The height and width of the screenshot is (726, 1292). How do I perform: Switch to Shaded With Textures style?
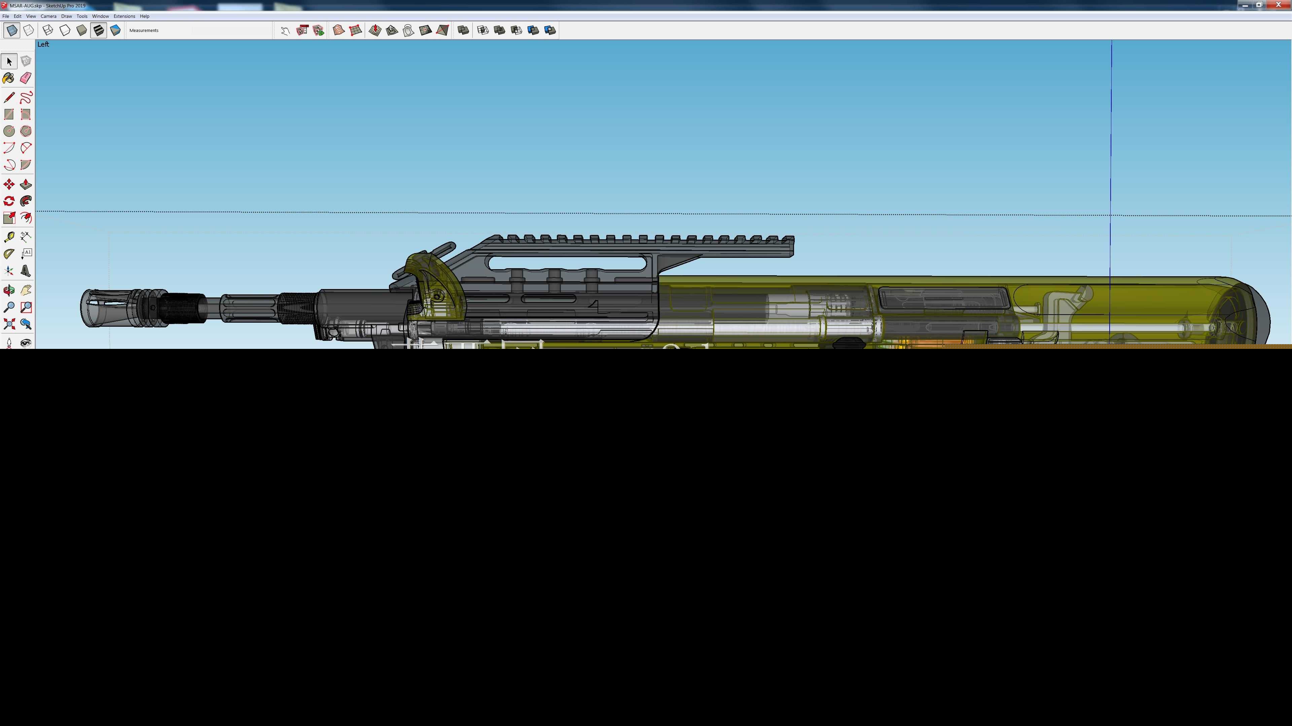98,31
